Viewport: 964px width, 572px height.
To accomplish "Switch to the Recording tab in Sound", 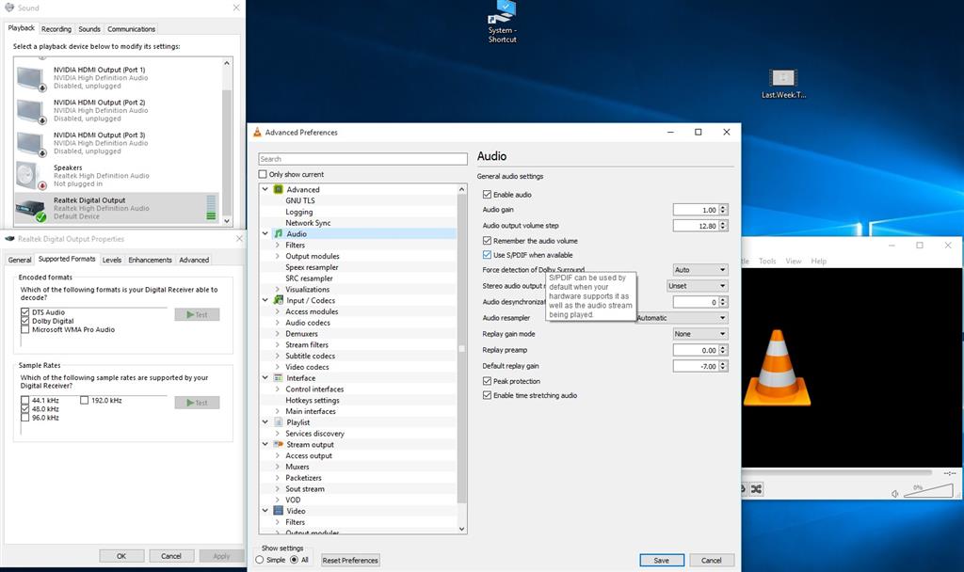I will 56,29.
